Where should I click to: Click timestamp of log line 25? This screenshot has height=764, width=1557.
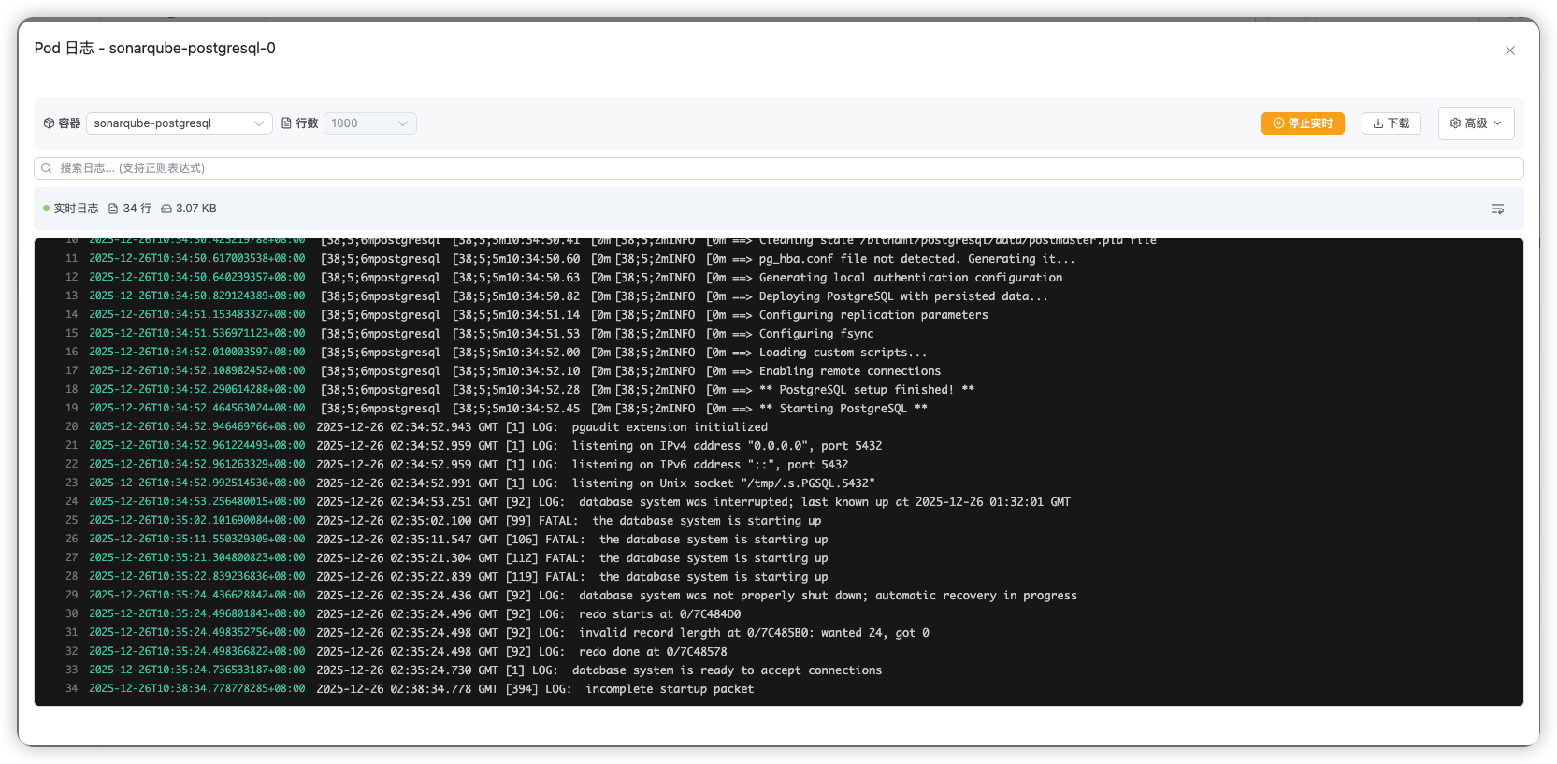(196, 521)
